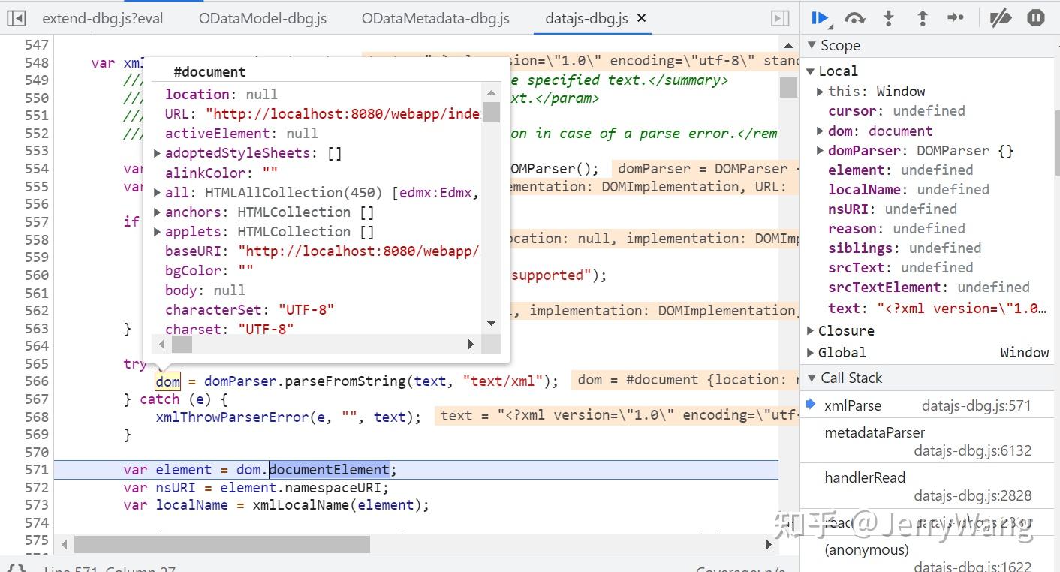Switch to the ODataModel-dbg.js tab
Screen dimensions: 1060x572
tap(262, 17)
